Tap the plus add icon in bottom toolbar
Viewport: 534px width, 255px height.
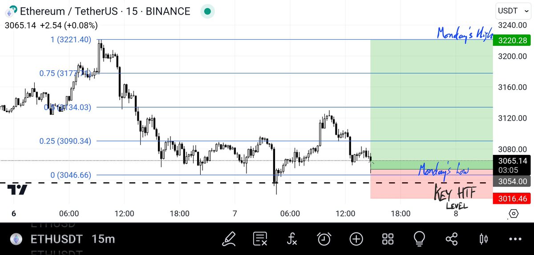tap(356, 239)
